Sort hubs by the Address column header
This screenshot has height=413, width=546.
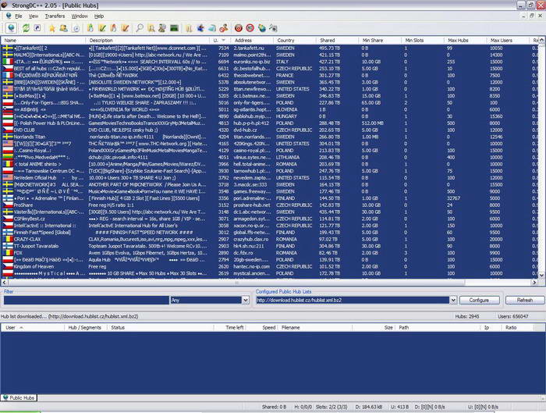(x=251, y=41)
